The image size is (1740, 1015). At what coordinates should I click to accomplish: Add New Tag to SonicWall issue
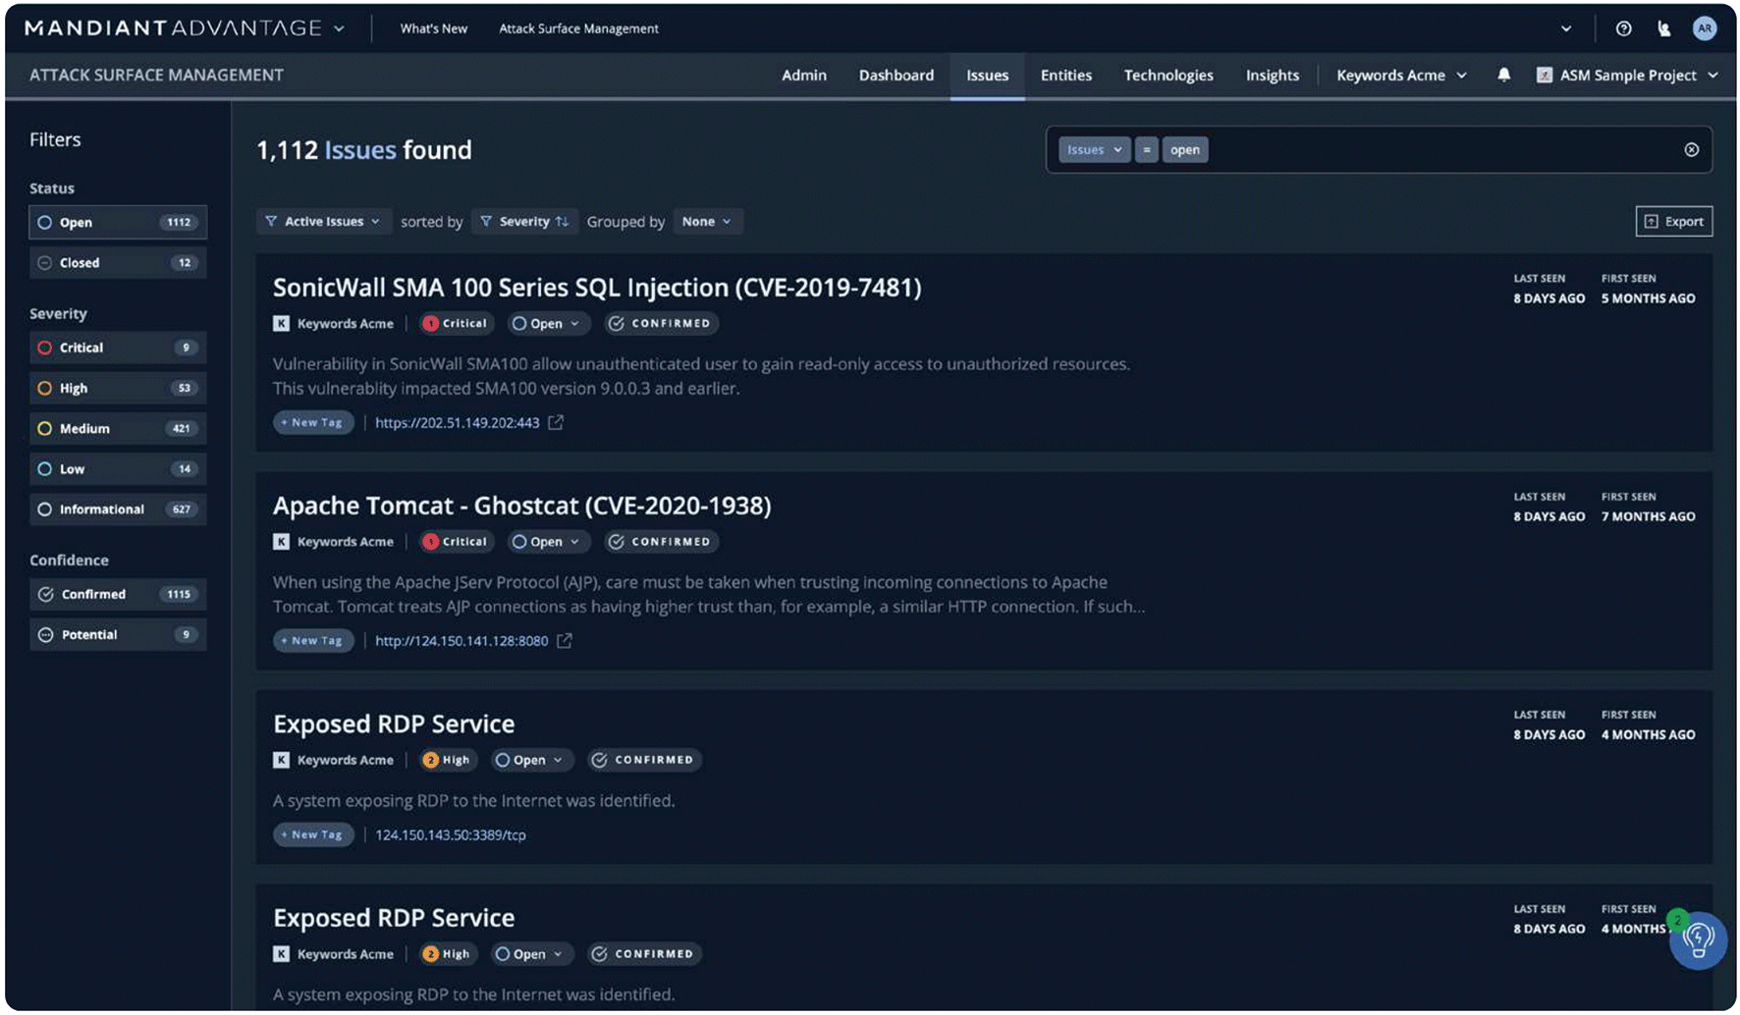(x=313, y=422)
